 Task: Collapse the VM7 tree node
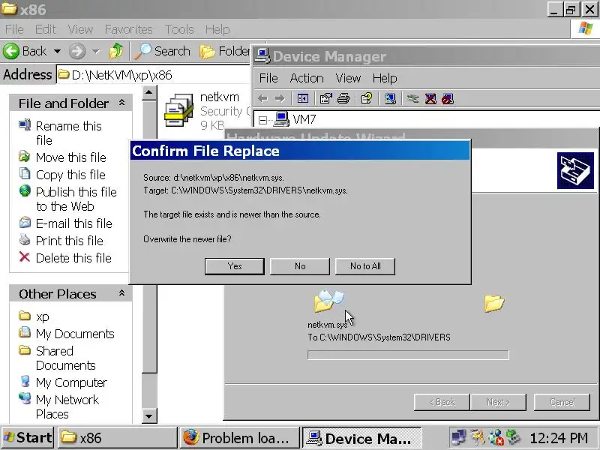coord(262,120)
